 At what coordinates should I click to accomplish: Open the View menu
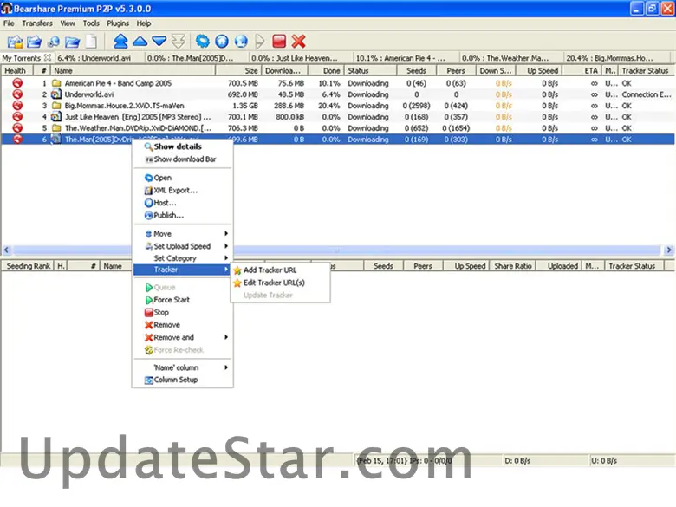tap(68, 23)
